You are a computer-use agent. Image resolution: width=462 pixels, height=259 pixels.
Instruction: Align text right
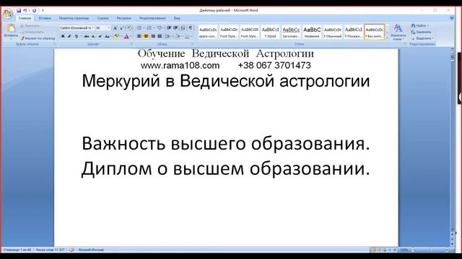(x=153, y=37)
